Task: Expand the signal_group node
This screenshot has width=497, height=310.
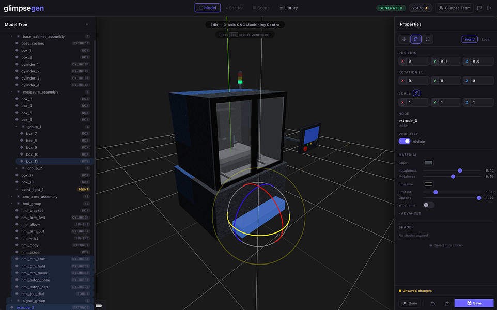Action: click(12, 301)
